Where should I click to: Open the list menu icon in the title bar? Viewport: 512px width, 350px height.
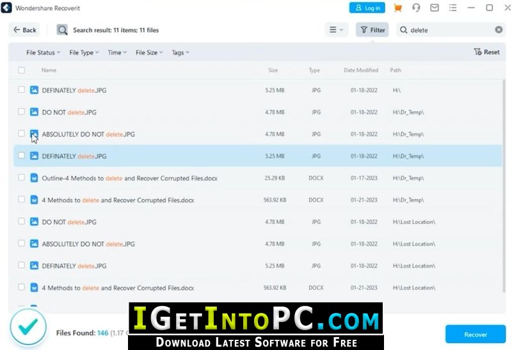[452, 8]
